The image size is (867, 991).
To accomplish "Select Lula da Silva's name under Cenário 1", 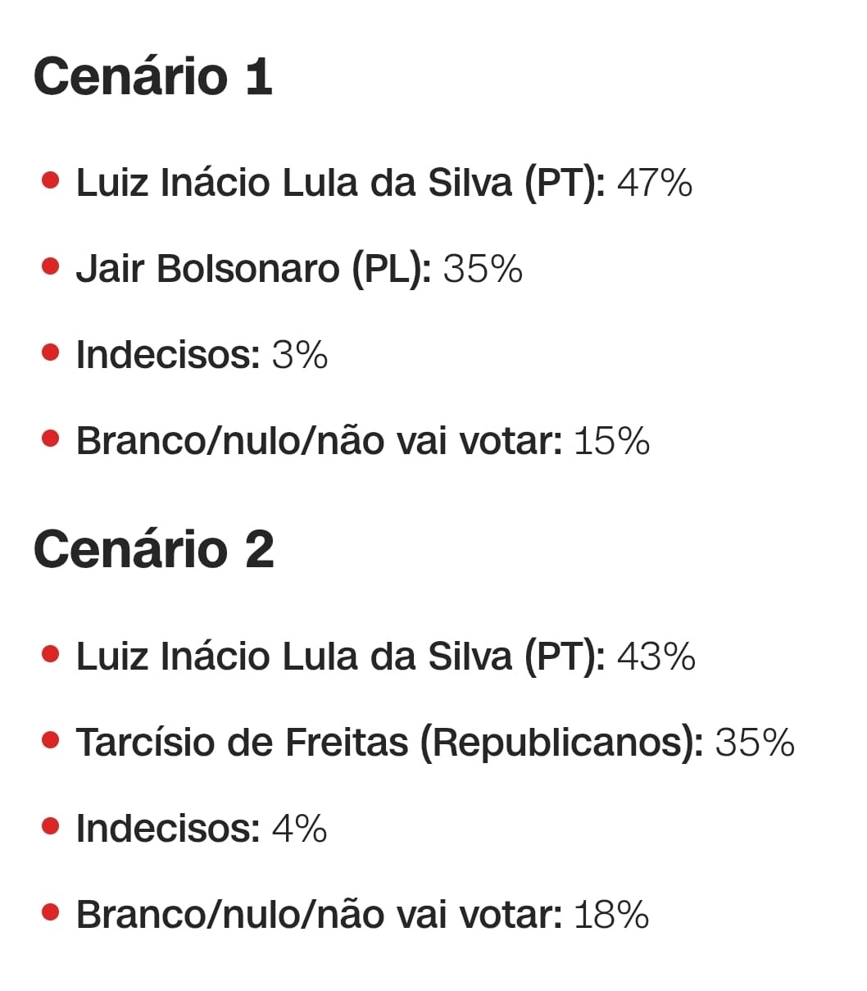I will coord(340,182).
